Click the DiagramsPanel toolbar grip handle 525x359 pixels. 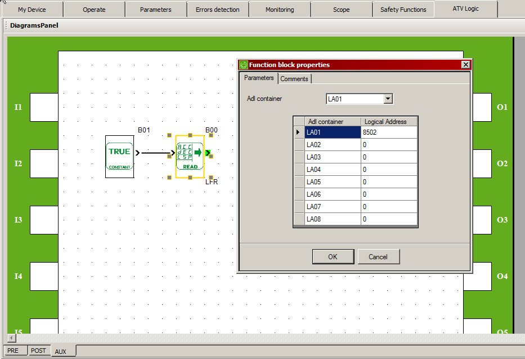tap(6, 25)
